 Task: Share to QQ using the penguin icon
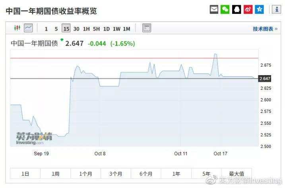pyautogui.click(x=237, y=9)
